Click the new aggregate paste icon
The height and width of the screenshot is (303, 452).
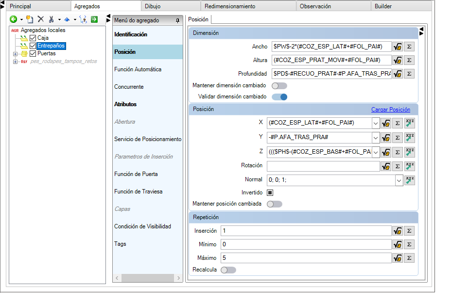(x=29, y=19)
